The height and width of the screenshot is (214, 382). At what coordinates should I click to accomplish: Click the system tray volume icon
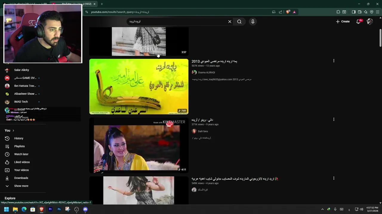[x=362, y=209]
